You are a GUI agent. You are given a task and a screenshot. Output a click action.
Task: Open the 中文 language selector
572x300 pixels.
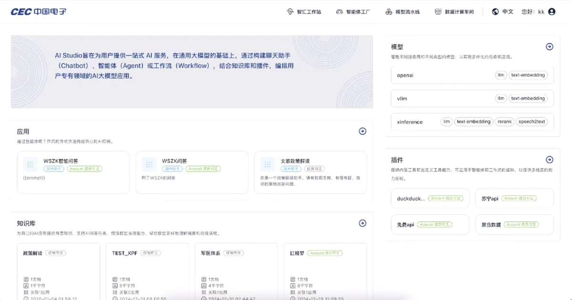(x=508, y=12)
